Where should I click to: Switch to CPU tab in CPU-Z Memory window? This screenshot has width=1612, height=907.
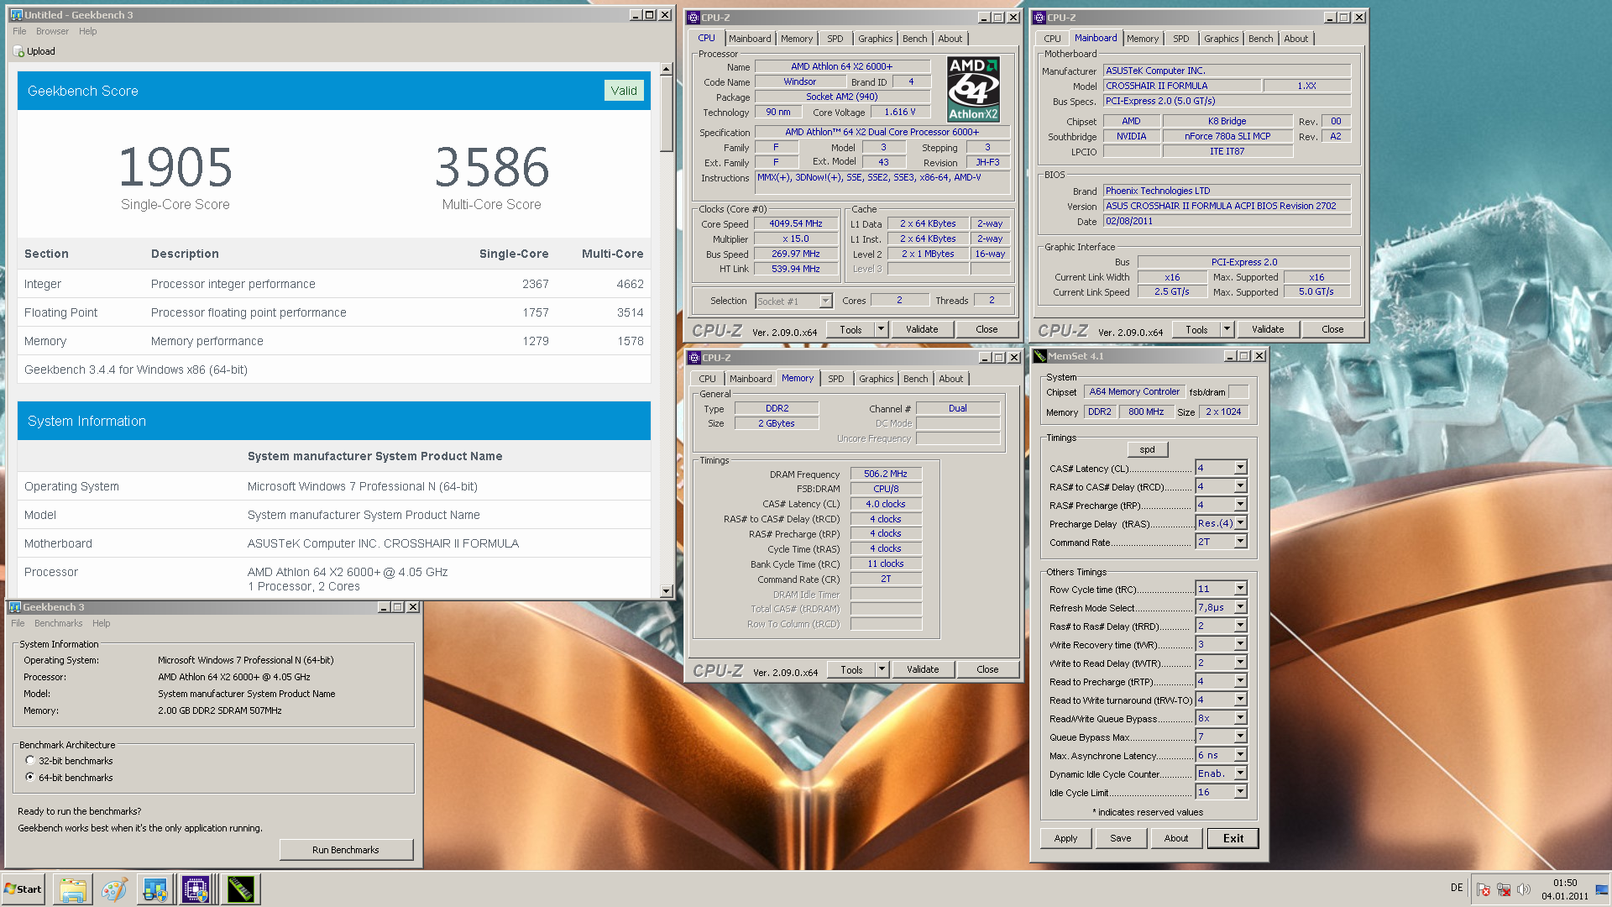(x=707, y=379)
